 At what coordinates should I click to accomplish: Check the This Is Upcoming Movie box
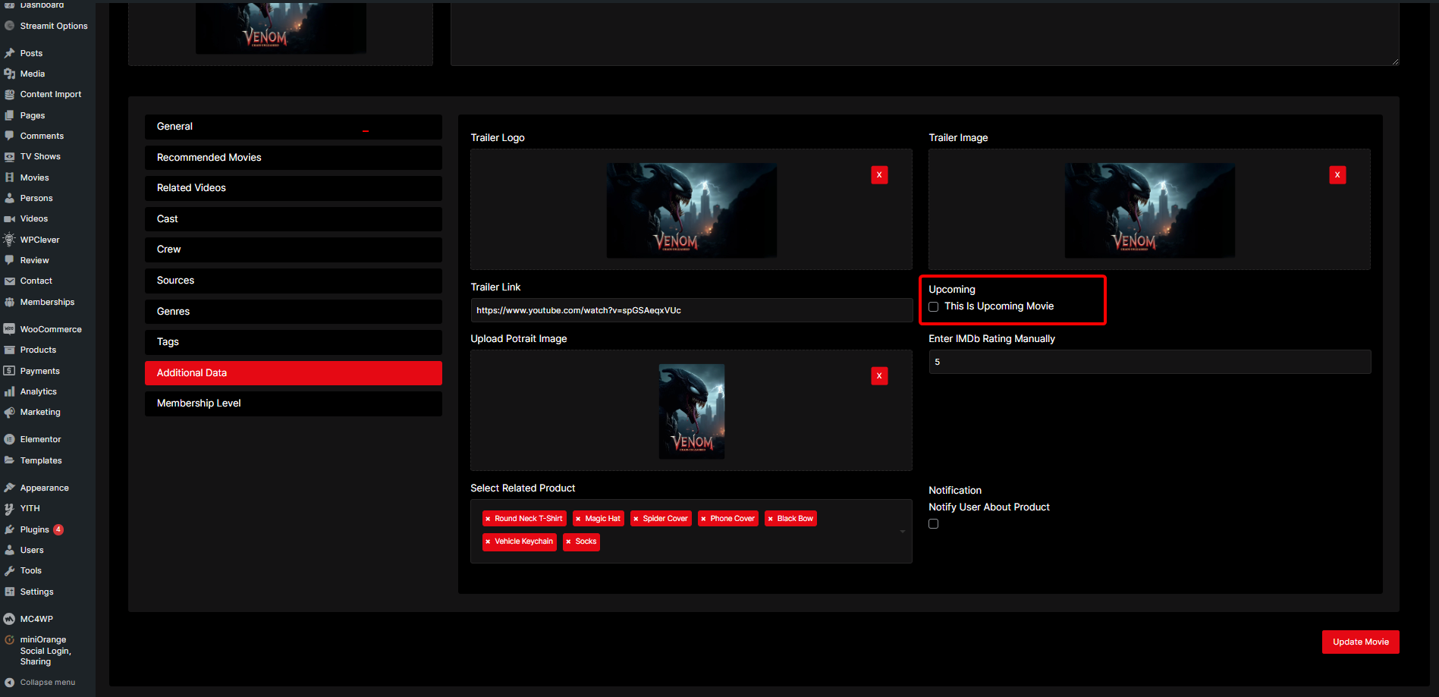click(x=934, y=307)
